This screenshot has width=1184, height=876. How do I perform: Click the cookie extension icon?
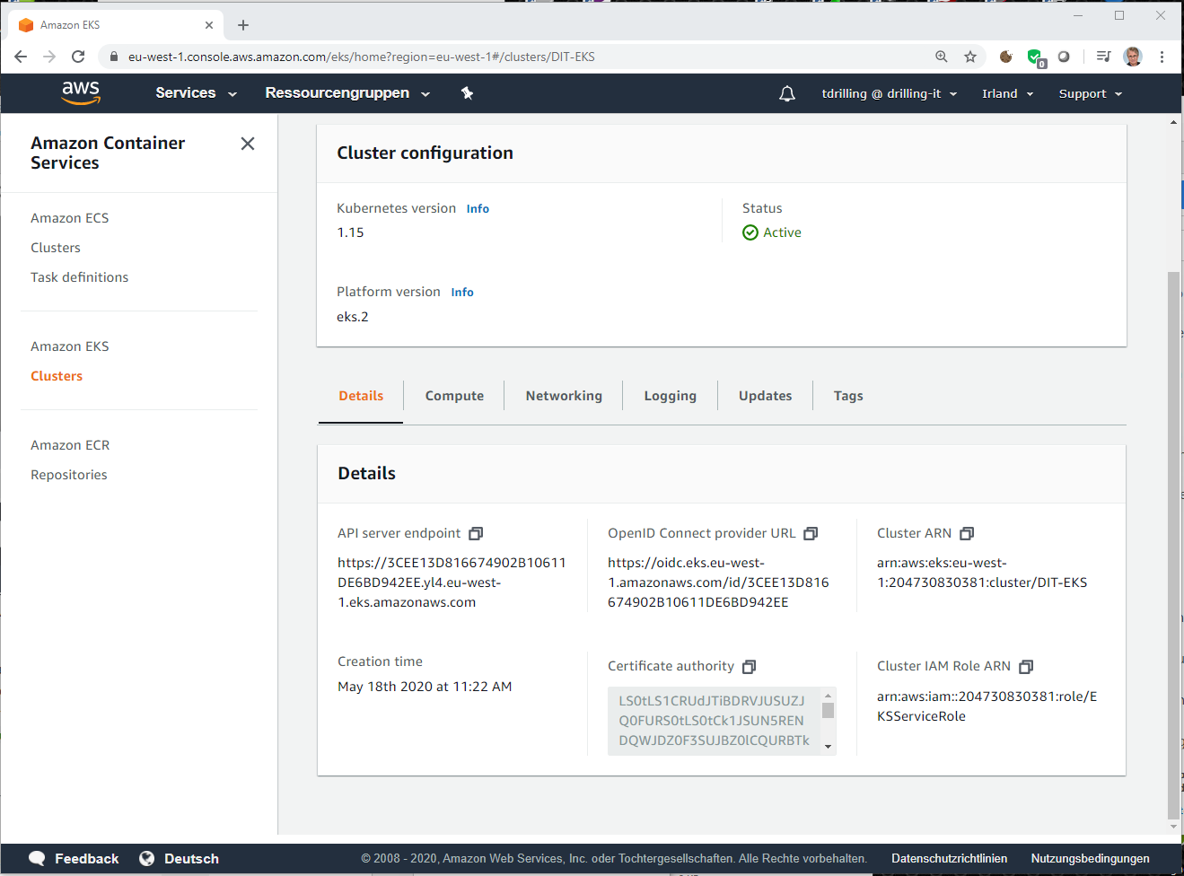pos(1006,57)
